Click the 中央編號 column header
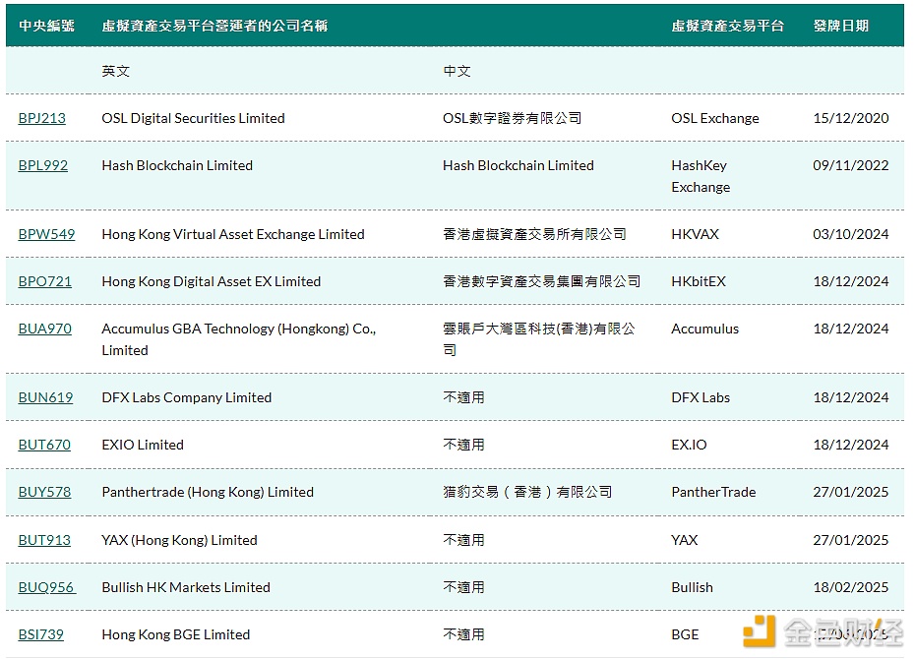The height and width of the screenshot is (659, 915). coord(44,26)
